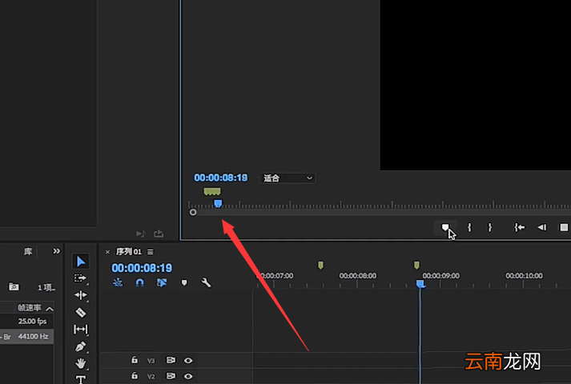This screenshot has height=384, width=571.
Task: Click timeline blue playhead handle
Action: click(x=420, y=284)
